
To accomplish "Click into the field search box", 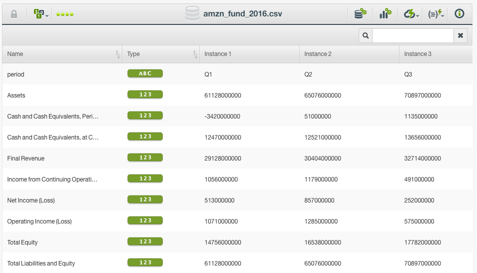I will (413, 35).
